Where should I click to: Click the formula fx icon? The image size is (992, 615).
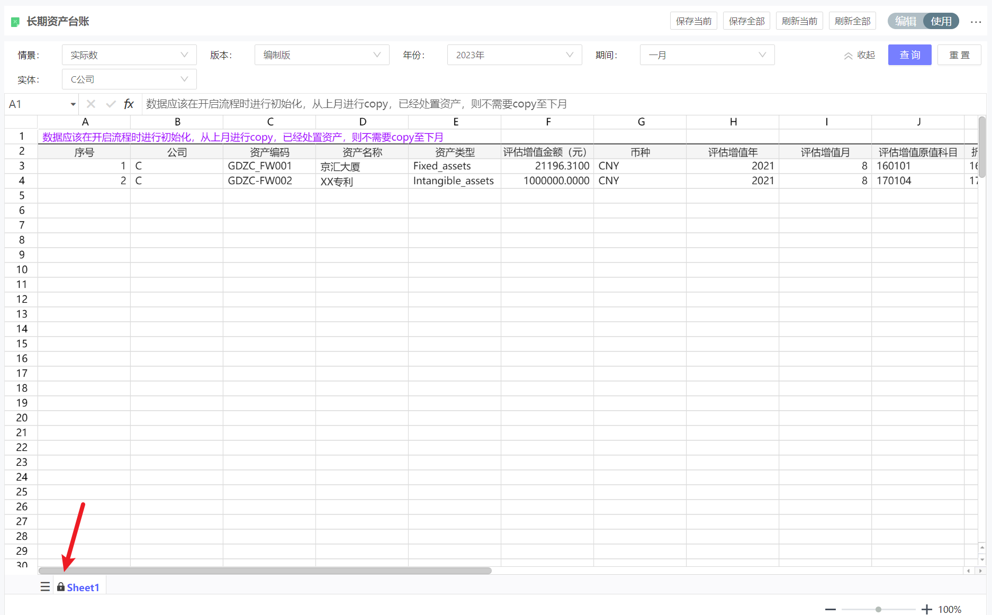pyautogui.click(x=129, y=104)
